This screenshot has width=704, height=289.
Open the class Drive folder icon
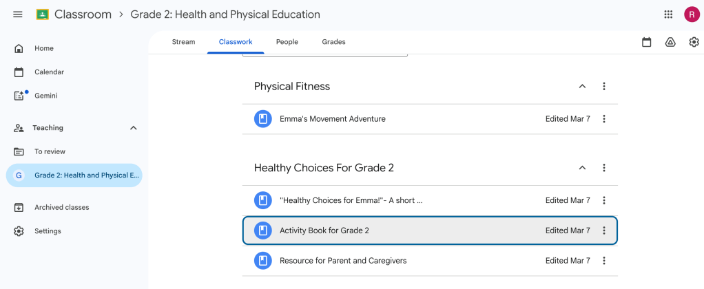click(x=670, y=42)
